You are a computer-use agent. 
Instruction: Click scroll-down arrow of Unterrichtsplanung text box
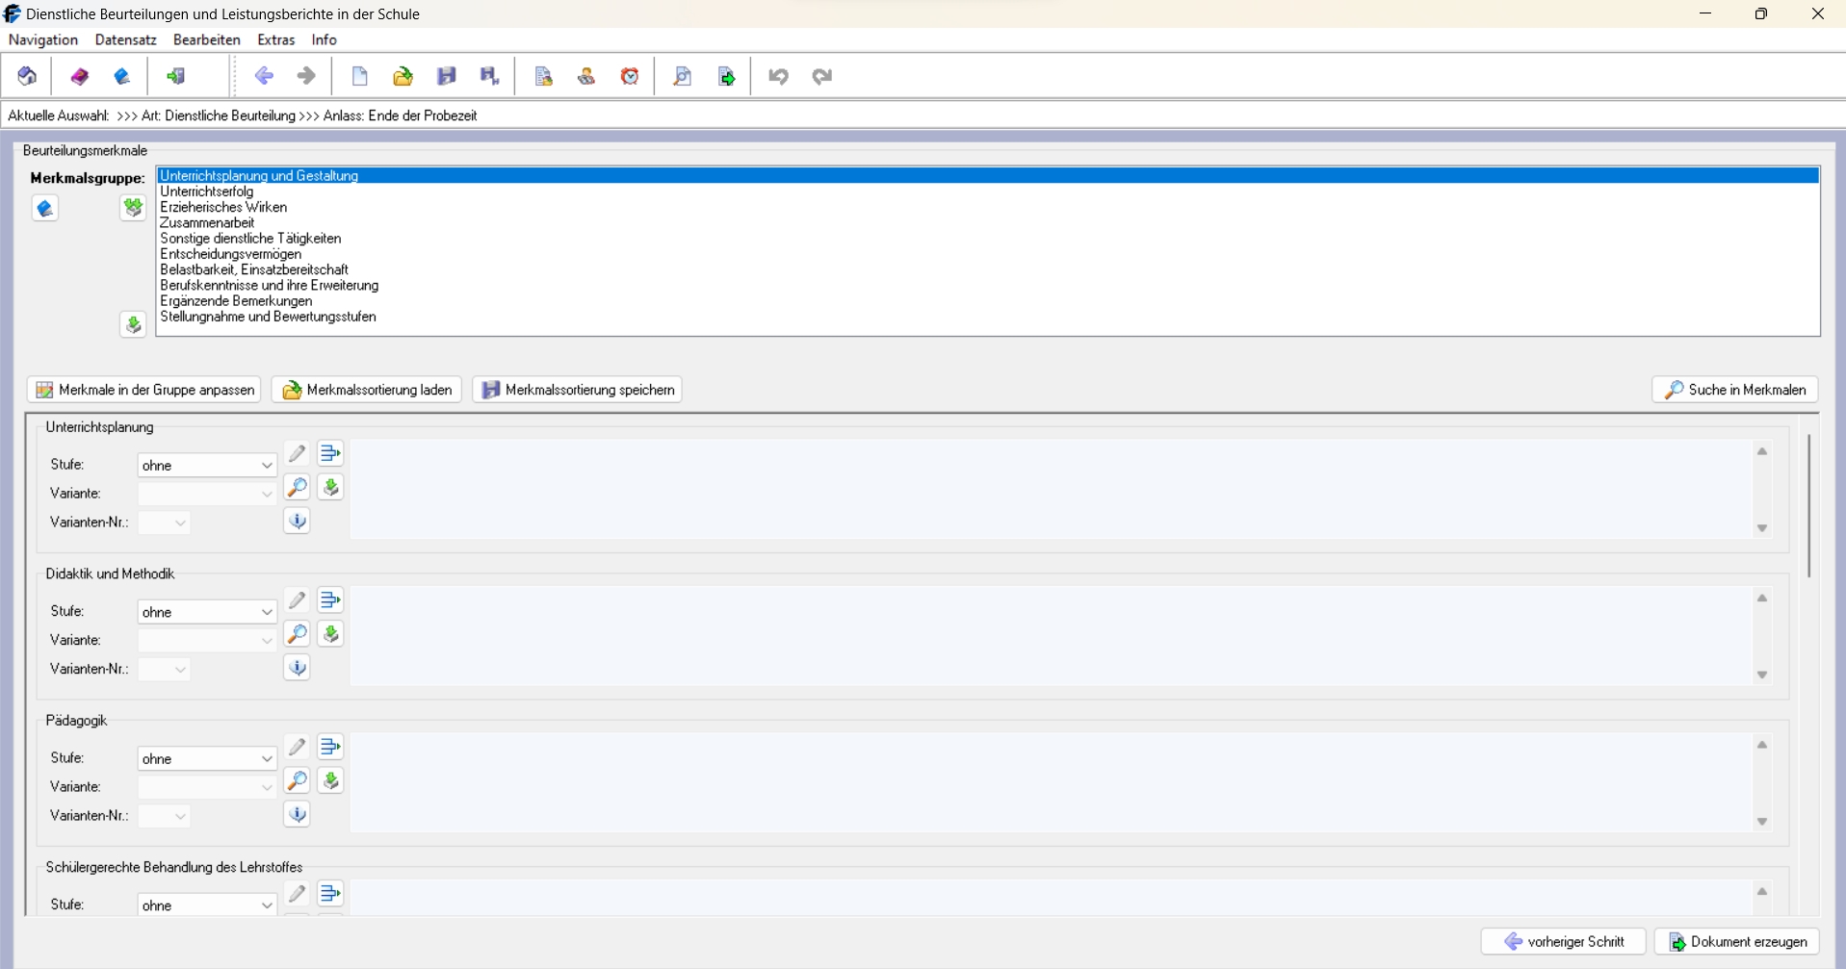coord(1762,528)
